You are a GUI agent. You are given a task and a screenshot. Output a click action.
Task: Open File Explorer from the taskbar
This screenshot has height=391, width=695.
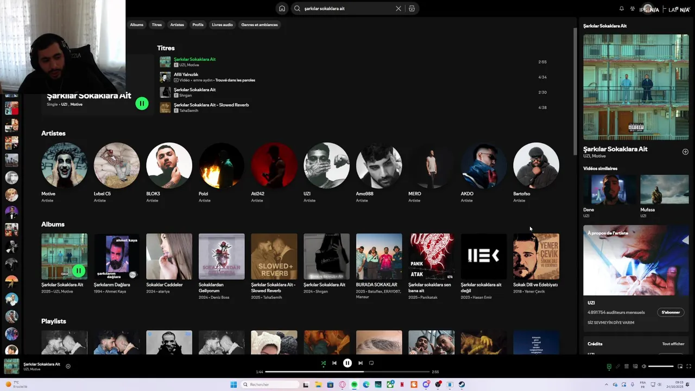(318, 384)
